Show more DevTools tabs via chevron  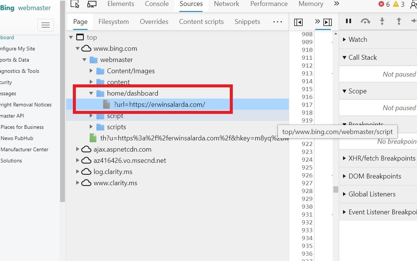pos(336,4)
